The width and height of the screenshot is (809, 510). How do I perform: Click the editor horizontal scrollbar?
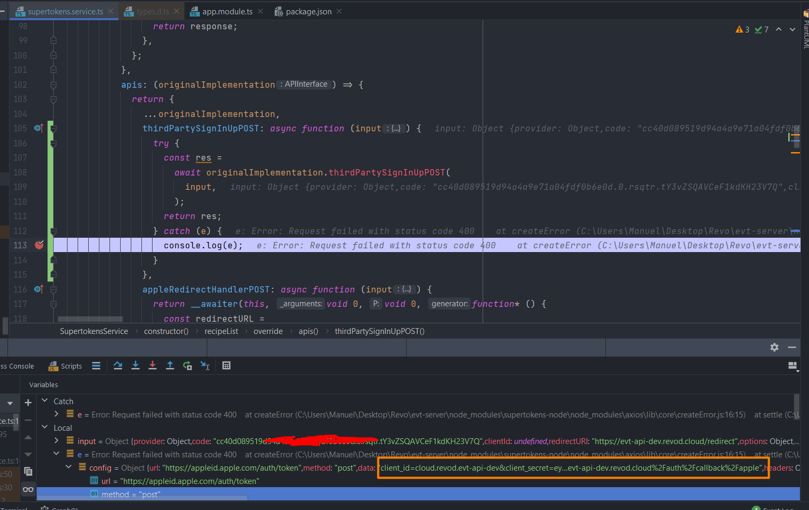coord(90,319)
